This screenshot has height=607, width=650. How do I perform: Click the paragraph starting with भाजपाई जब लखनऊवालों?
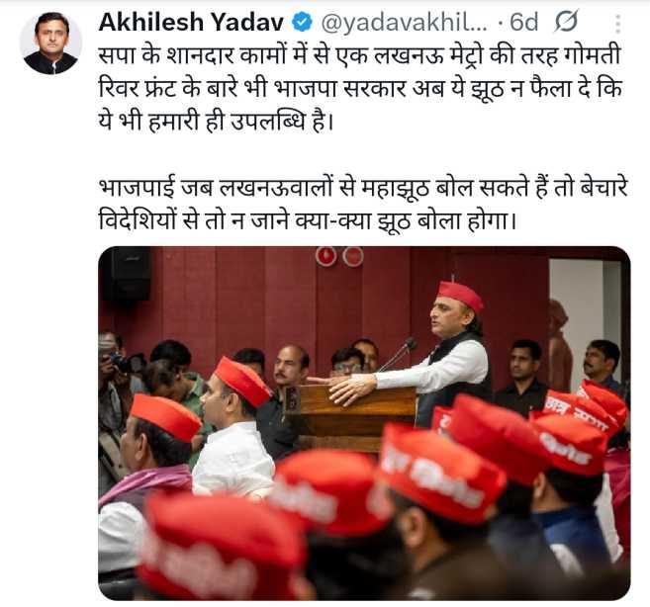[363, 205]
